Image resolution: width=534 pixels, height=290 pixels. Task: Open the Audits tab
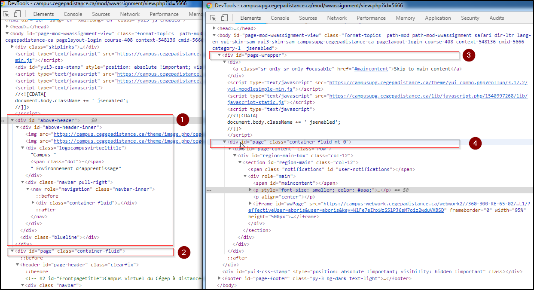[497, 18]
